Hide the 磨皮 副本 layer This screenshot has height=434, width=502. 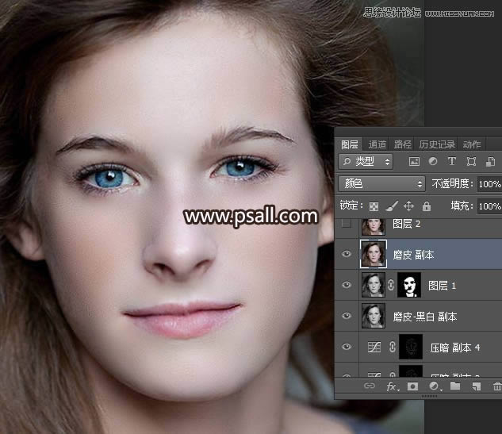point(345,255)
